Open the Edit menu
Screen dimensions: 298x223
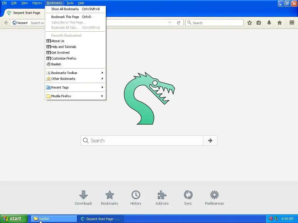tap(14, 3)
